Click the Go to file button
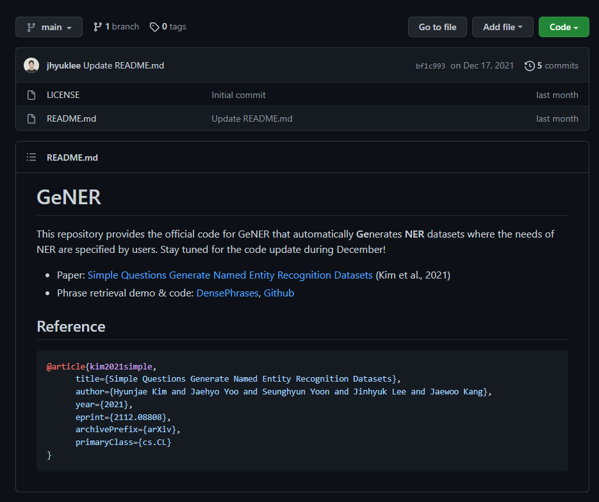The width and height of the screenshot is (599, 502). click(438, 27)
